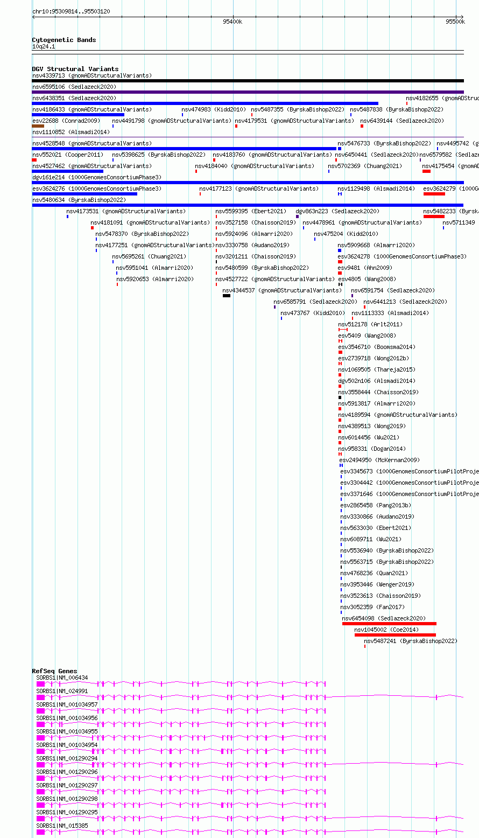The height and width of the screenshot is (838, 479).
Task: Open nsv4389513 (Wong2019) label
Action: 372,426
